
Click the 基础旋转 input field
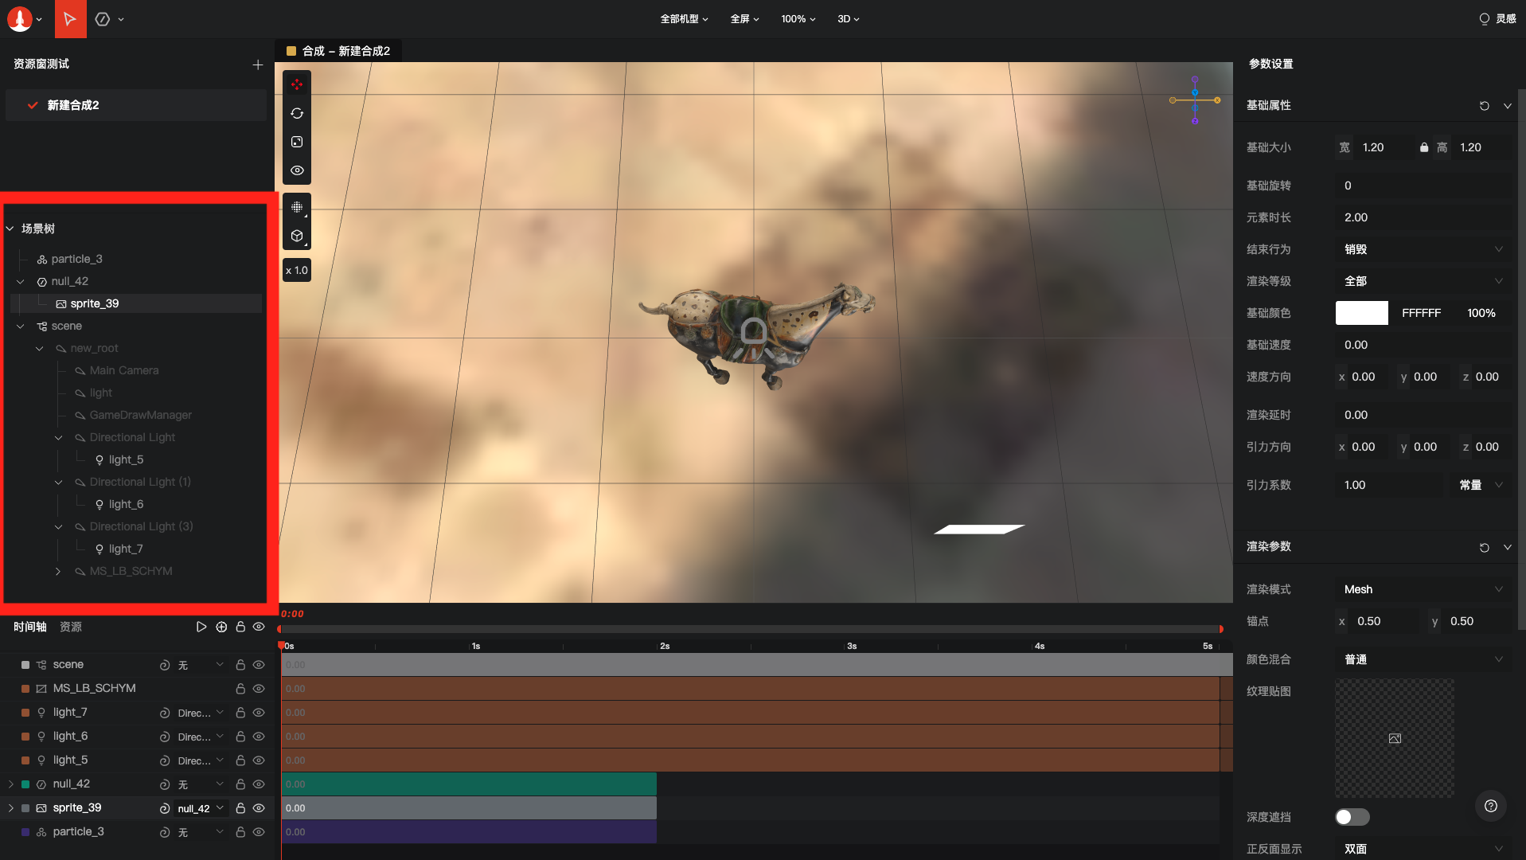click(x=1423, y=186)
